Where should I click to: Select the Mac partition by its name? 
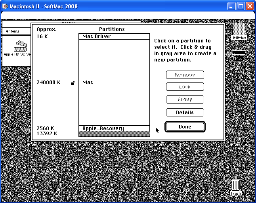88,82
